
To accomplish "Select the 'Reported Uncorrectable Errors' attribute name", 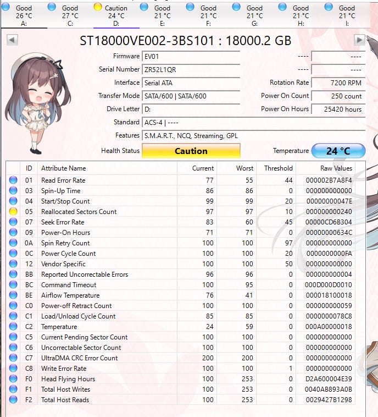I will (x=85, y=275).
